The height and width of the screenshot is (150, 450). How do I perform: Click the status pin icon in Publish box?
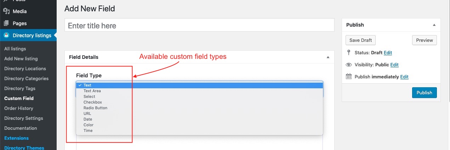point(349,52)
